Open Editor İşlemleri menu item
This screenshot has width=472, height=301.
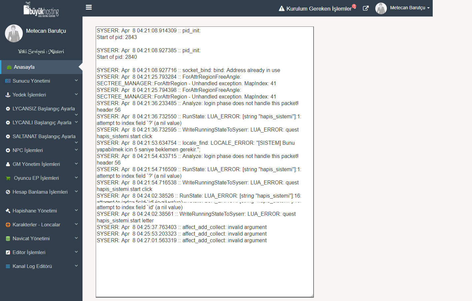29,252
